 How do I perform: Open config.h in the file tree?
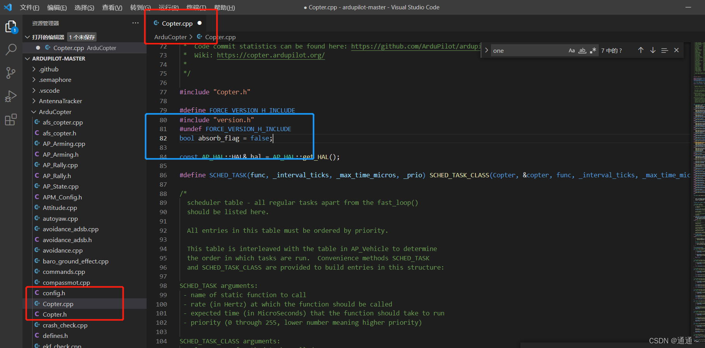[85, 293]
